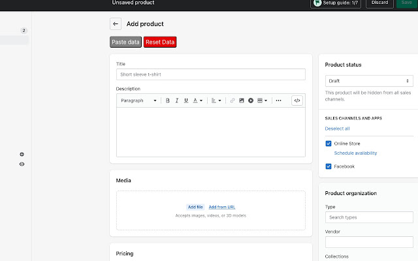
Task: Toggle italic formatting in description editor
Action: [177, 100]
